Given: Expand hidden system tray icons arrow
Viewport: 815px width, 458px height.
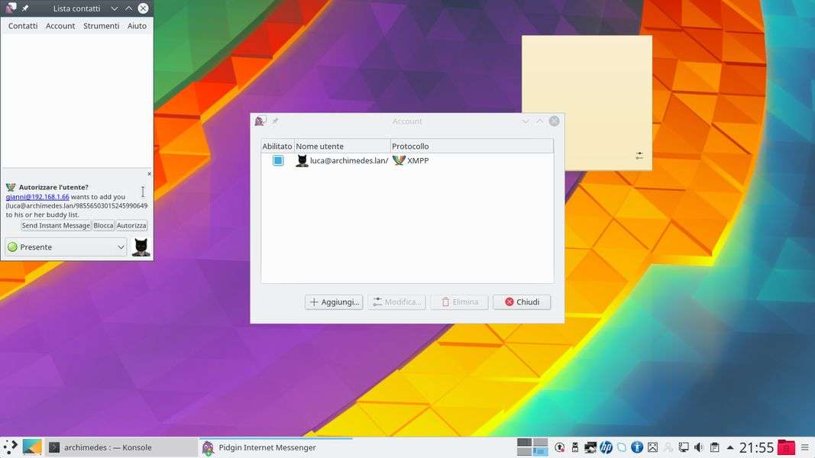Looking at the screenshot, I should tap(730, 447).
